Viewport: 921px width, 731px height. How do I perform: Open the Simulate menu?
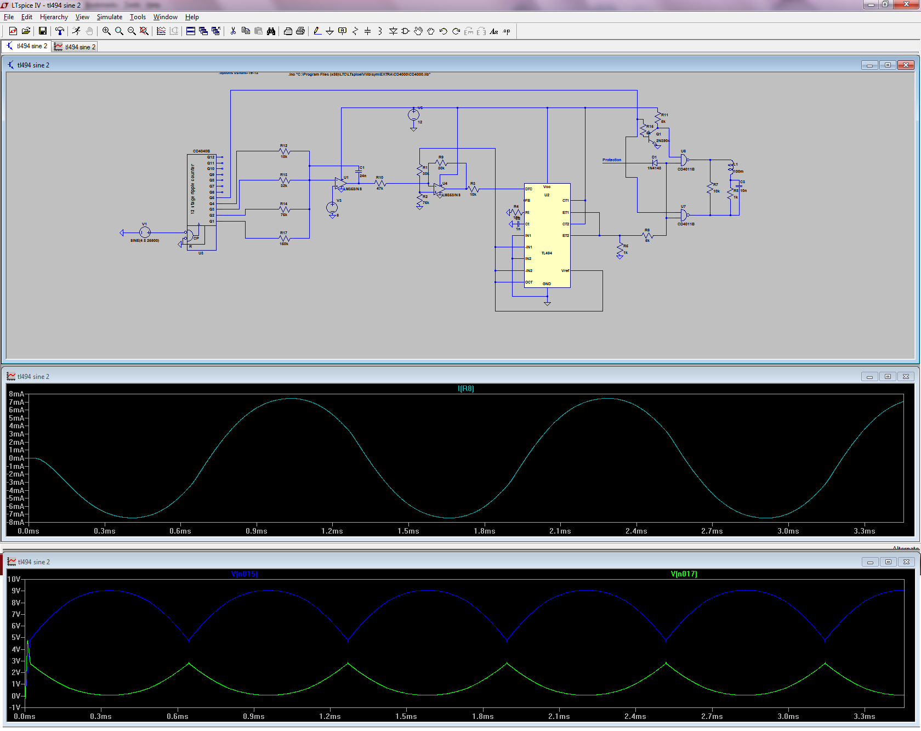pos(109,17)
